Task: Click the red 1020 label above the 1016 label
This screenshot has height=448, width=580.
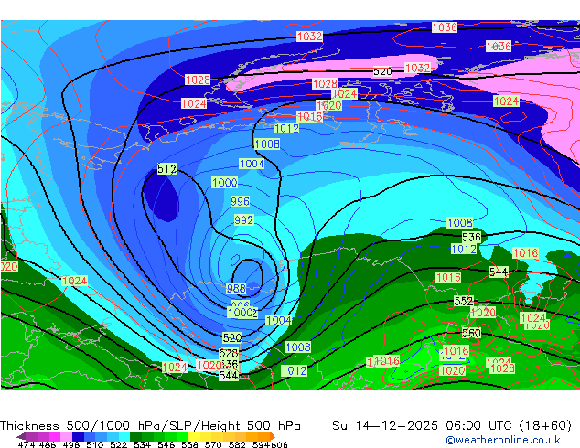Action: click(x=328, y=105)
